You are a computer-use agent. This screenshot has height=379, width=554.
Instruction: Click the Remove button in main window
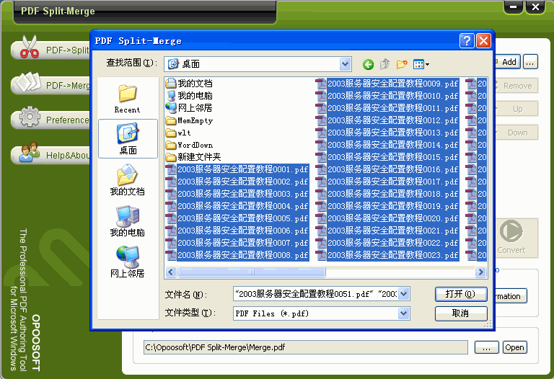point(516,86)
